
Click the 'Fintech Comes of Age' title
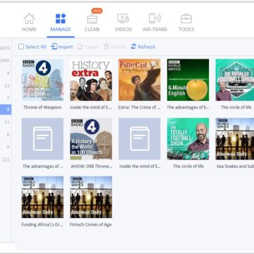click(x=90, y=224)
